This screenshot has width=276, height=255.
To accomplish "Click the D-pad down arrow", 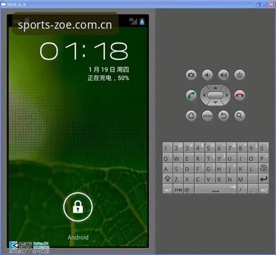I will [x=215, y=102].
